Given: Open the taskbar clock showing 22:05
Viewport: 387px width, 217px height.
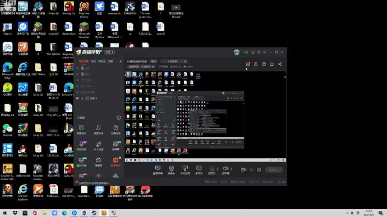Looking at the screenshot, I should tap(369, 213).
